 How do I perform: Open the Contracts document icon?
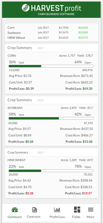(34, 210)
